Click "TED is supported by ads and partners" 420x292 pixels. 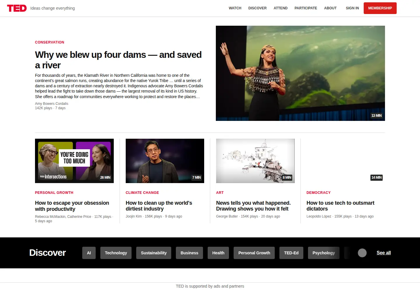click(x=210, y=286)
